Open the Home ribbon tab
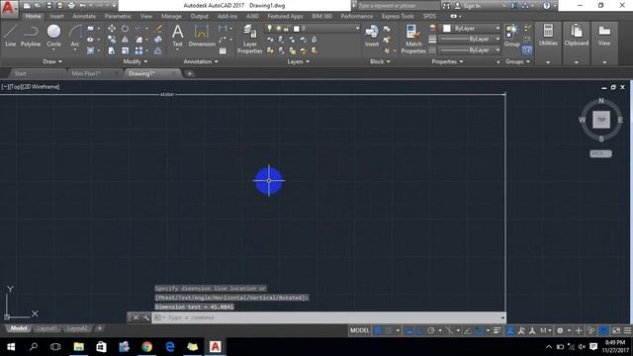 coord(33,16)
